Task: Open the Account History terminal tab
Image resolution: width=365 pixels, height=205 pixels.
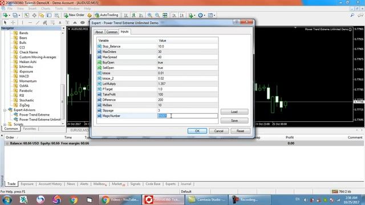Action: click(x=50, y=184)
